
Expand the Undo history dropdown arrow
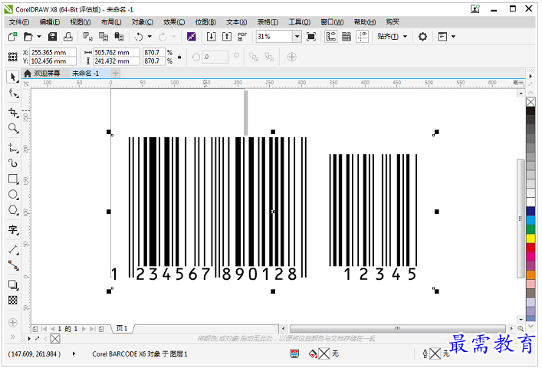(149, 36)
